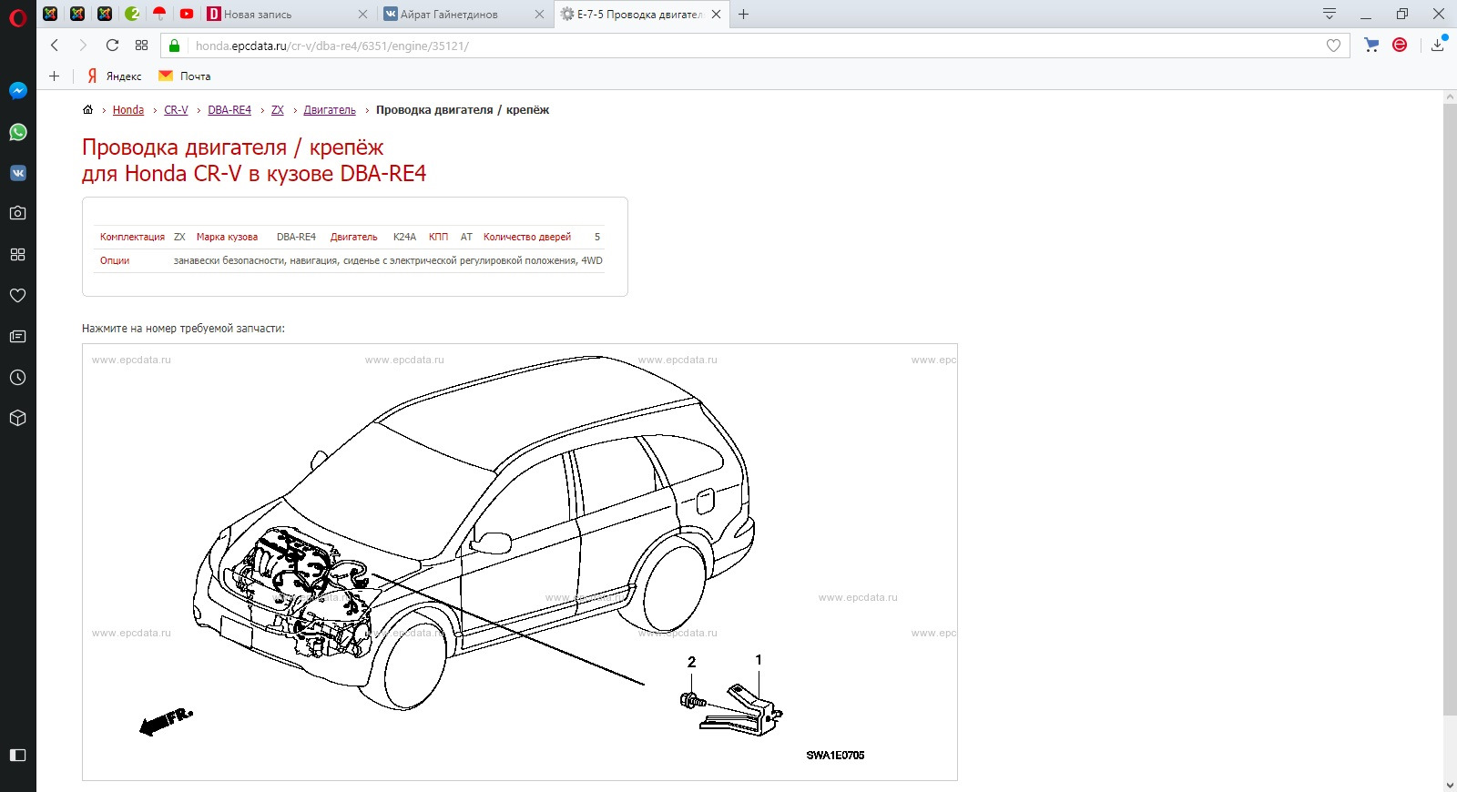Go back to the previous page
Viewport: 1457px width, 792px height.
(x=55, y=46)
